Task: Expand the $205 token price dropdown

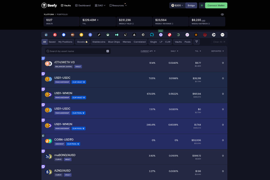Action: (x=177, y=5)
